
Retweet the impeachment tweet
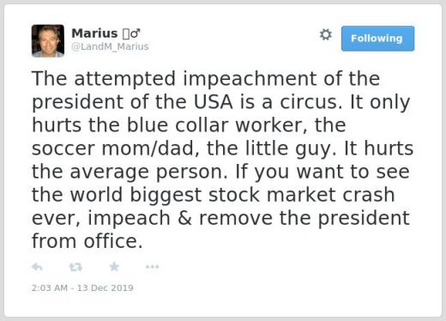click(75, 267)
